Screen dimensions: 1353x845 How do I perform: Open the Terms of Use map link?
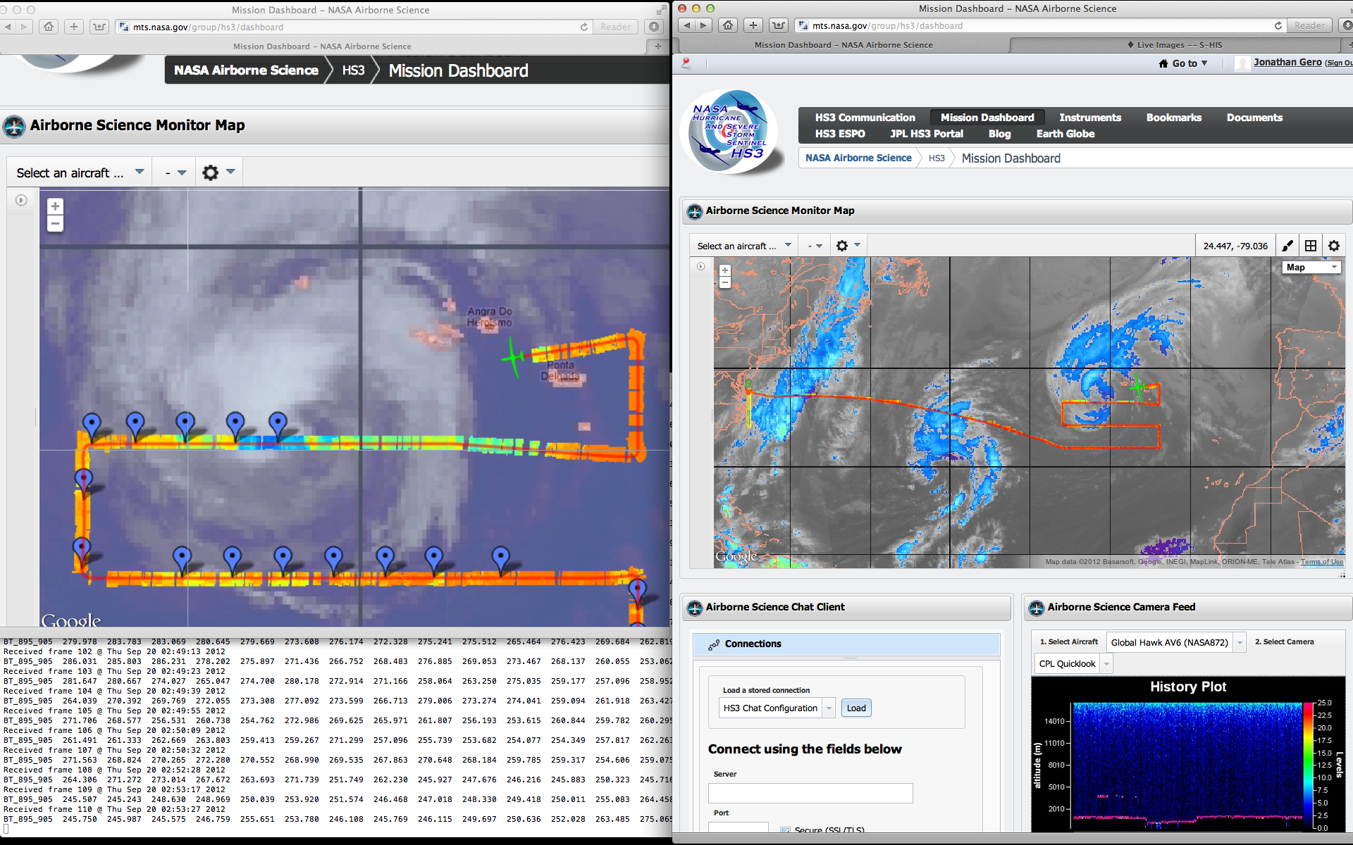1321,562
